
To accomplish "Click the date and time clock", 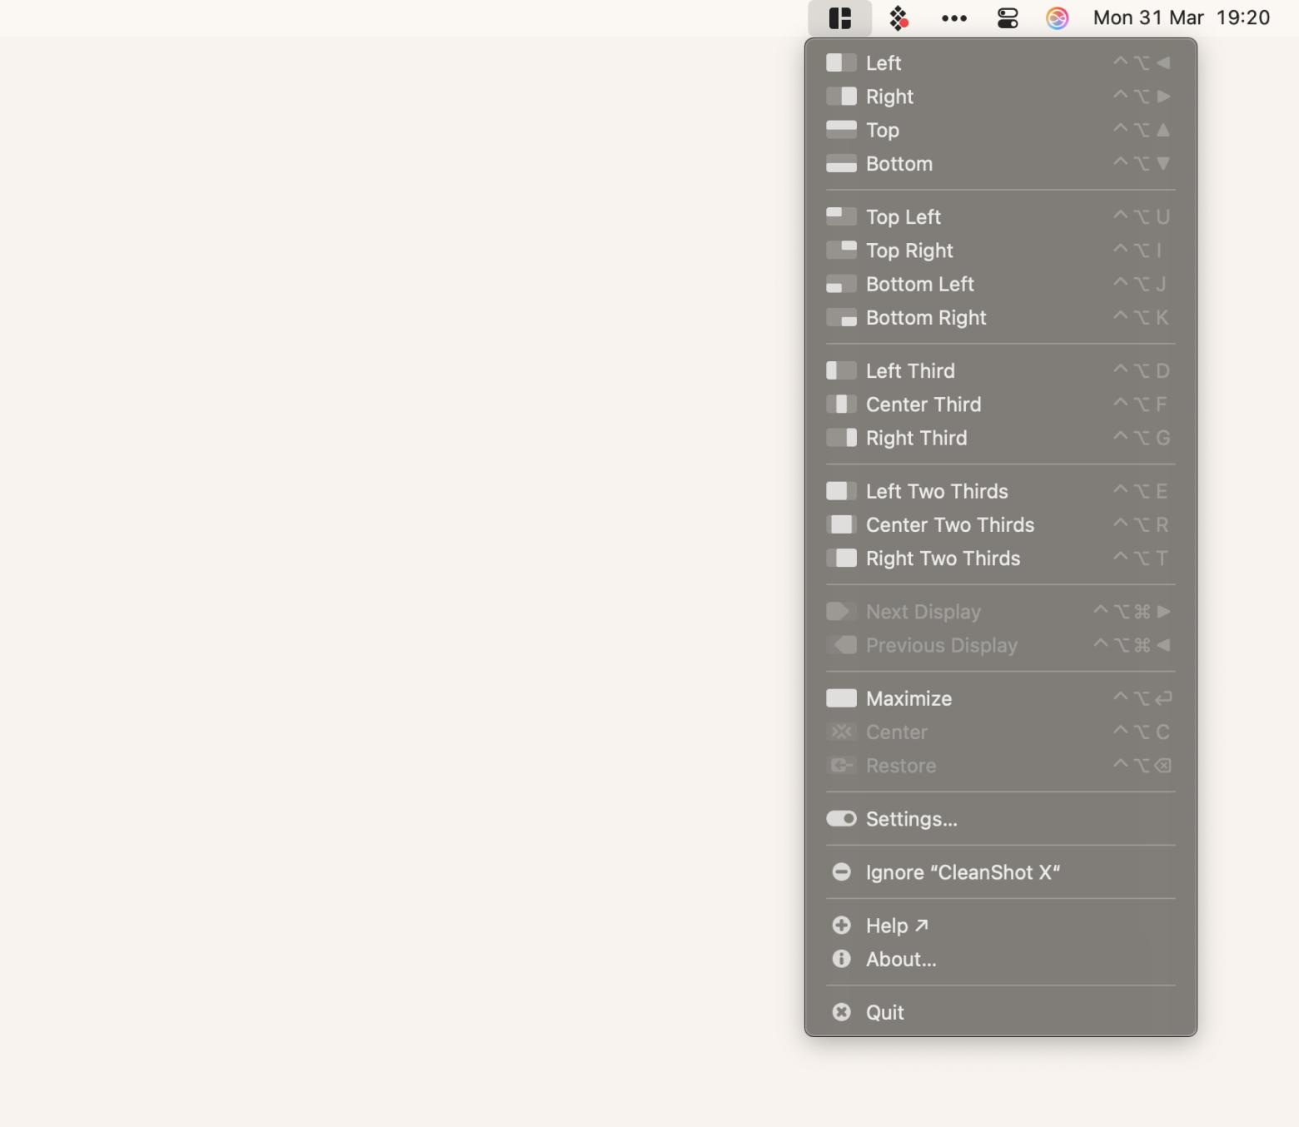I will coord(1181,18).
